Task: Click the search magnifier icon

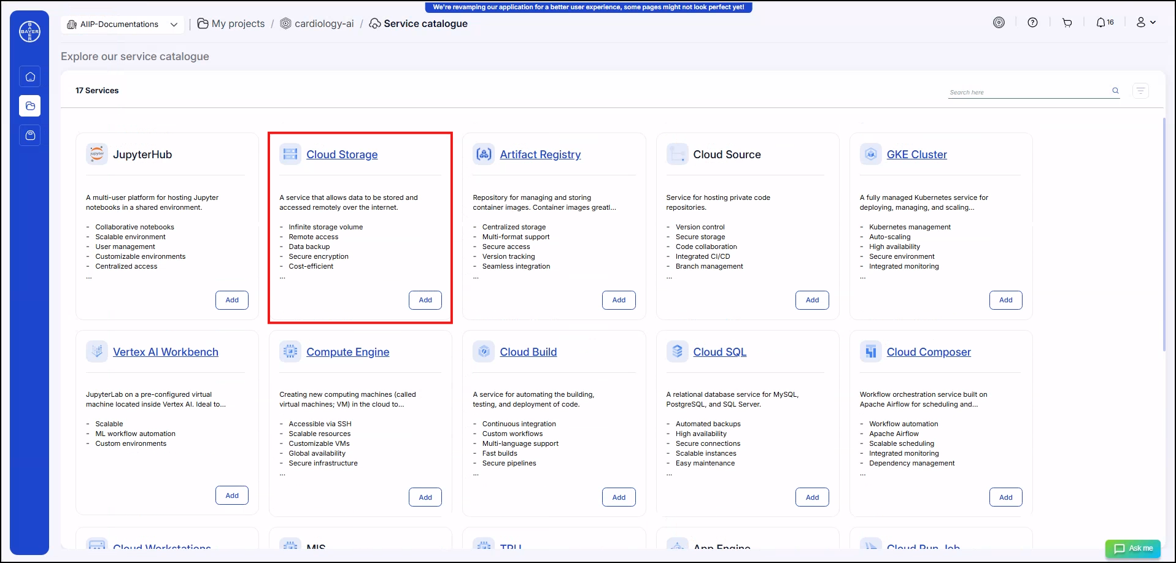Action: pos(1115,91)
